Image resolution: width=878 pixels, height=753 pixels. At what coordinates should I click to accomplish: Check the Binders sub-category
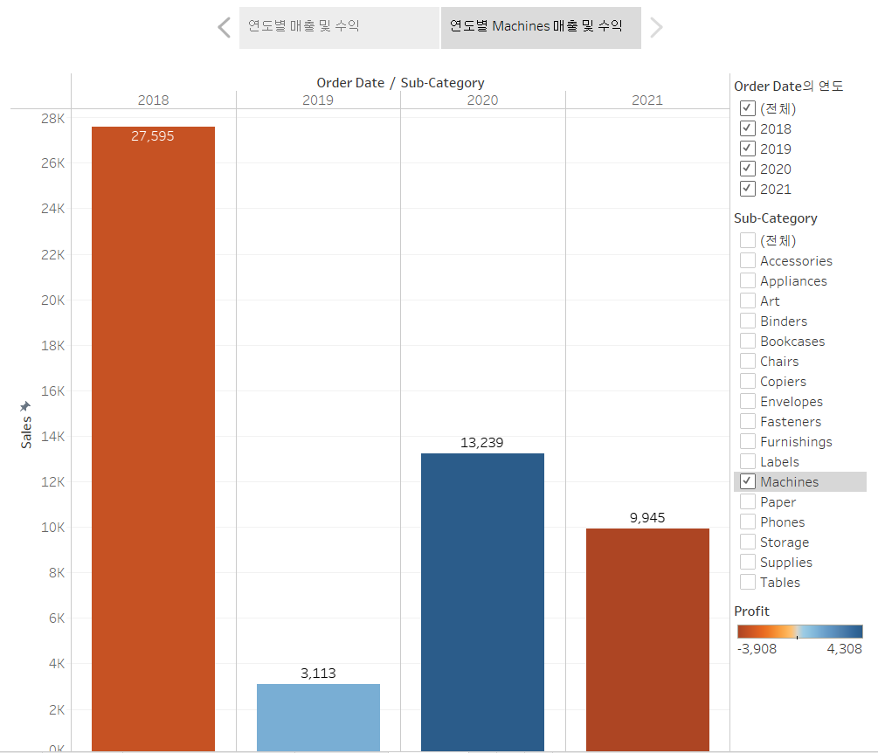point(748,321)
